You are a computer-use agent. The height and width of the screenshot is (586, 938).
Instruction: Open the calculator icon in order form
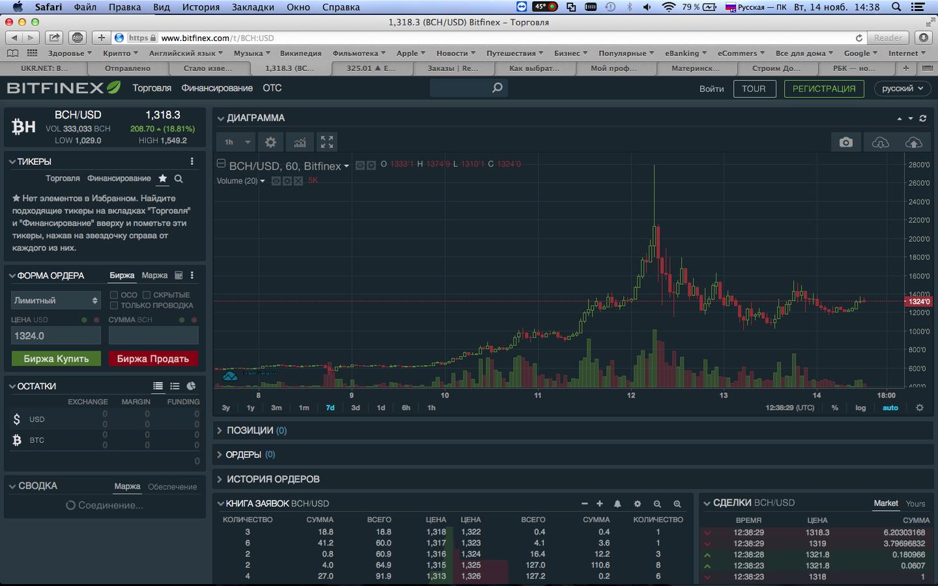pos(179,276)
